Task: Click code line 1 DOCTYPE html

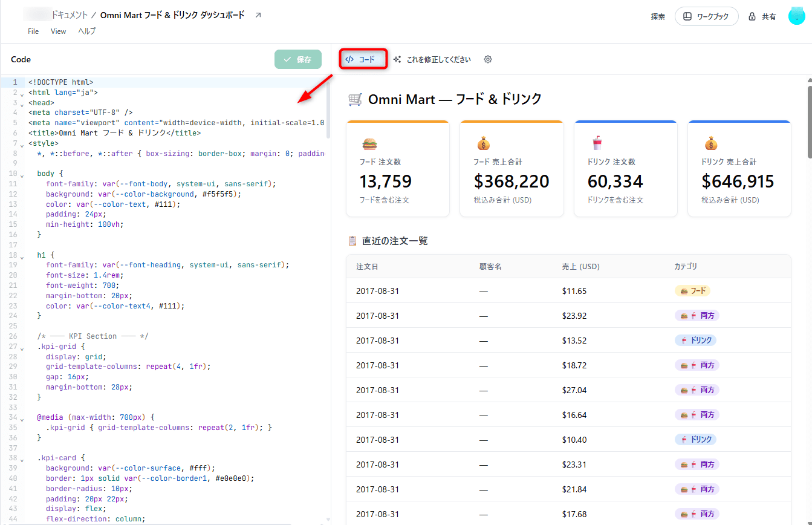Action: click(x=60, y=82)
